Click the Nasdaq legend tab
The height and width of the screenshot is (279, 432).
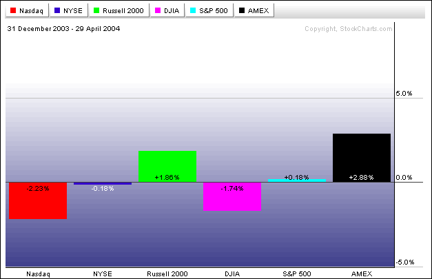pos(27,10)
